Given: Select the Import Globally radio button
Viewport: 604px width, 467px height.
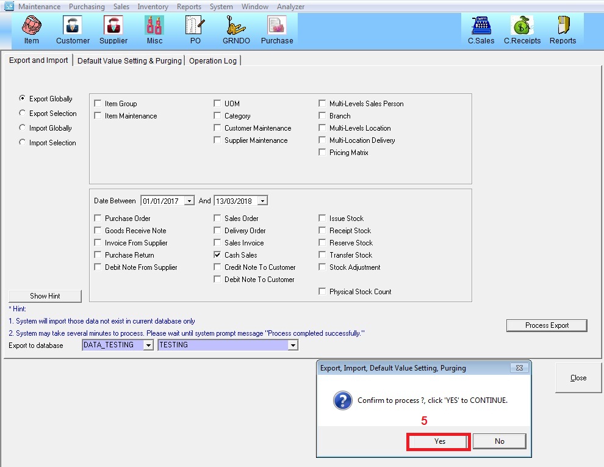Looking at the screenshot, I should click(x=23, y=128).
